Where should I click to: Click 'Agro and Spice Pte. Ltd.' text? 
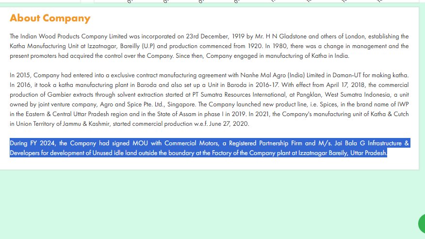pos(132,104)
